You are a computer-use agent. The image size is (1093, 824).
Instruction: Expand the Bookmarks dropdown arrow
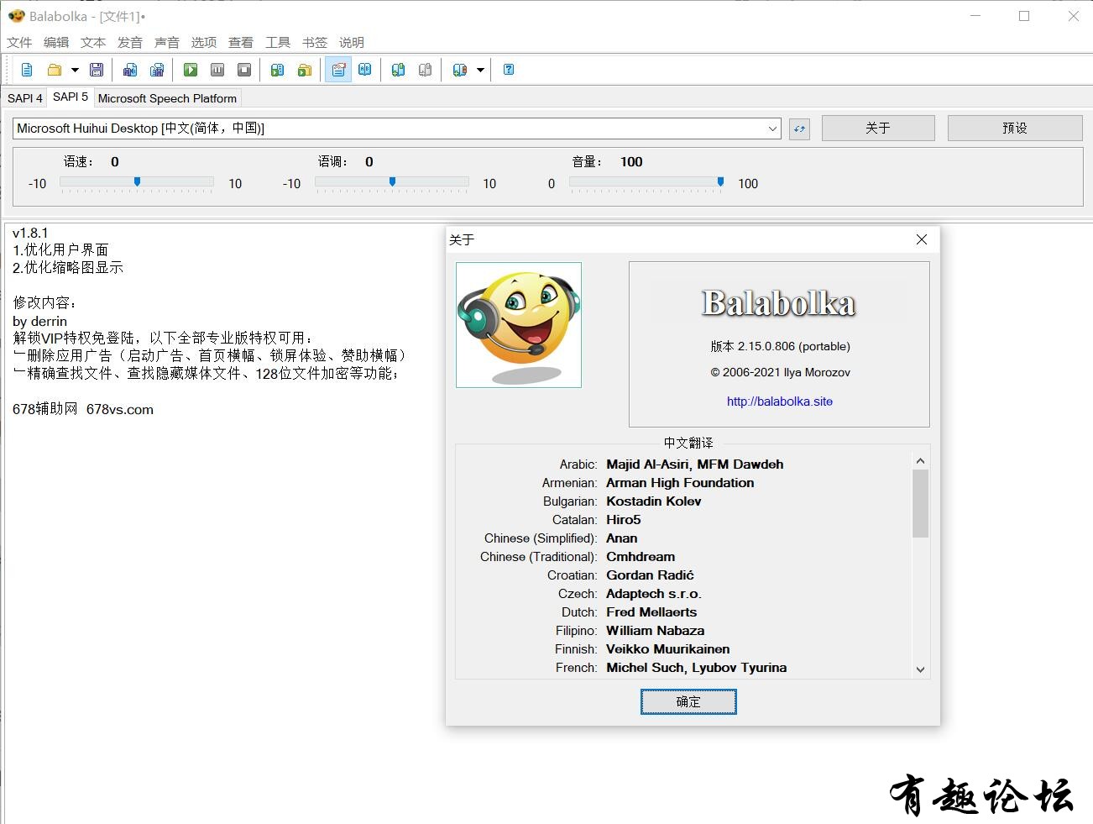coord(480,70)
